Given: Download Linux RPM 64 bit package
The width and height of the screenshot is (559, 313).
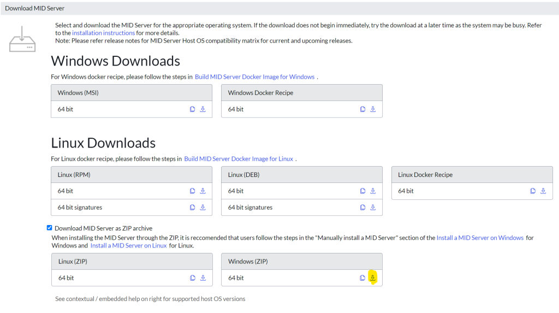Looking at the screenshot, I should (203, 191).
